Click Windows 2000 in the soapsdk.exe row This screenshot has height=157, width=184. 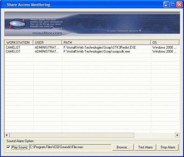coord(164,51)
